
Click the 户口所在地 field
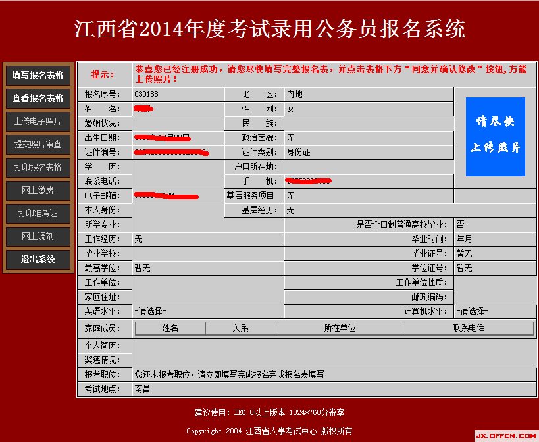[368, 166]
